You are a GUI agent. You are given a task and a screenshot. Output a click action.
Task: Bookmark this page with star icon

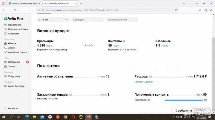coord(176,10)
